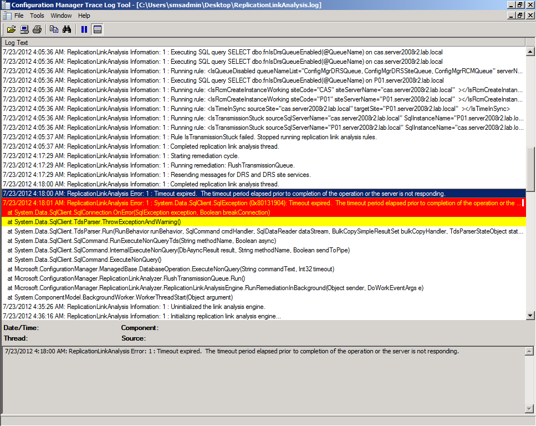
Task: Click details pane scroll up arrow
Action: pos(529,351)
